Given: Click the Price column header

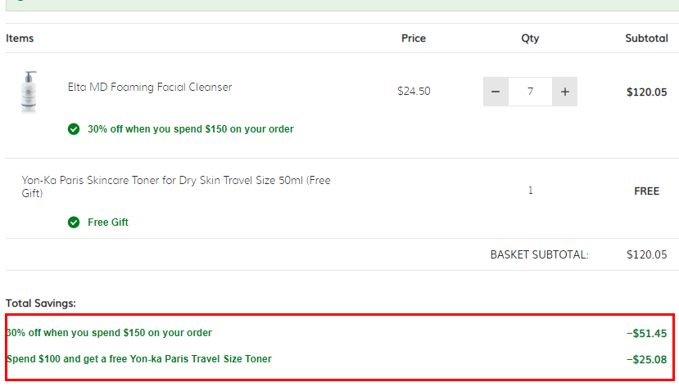Looking at the screenshot, I should [x=414, y=38].
